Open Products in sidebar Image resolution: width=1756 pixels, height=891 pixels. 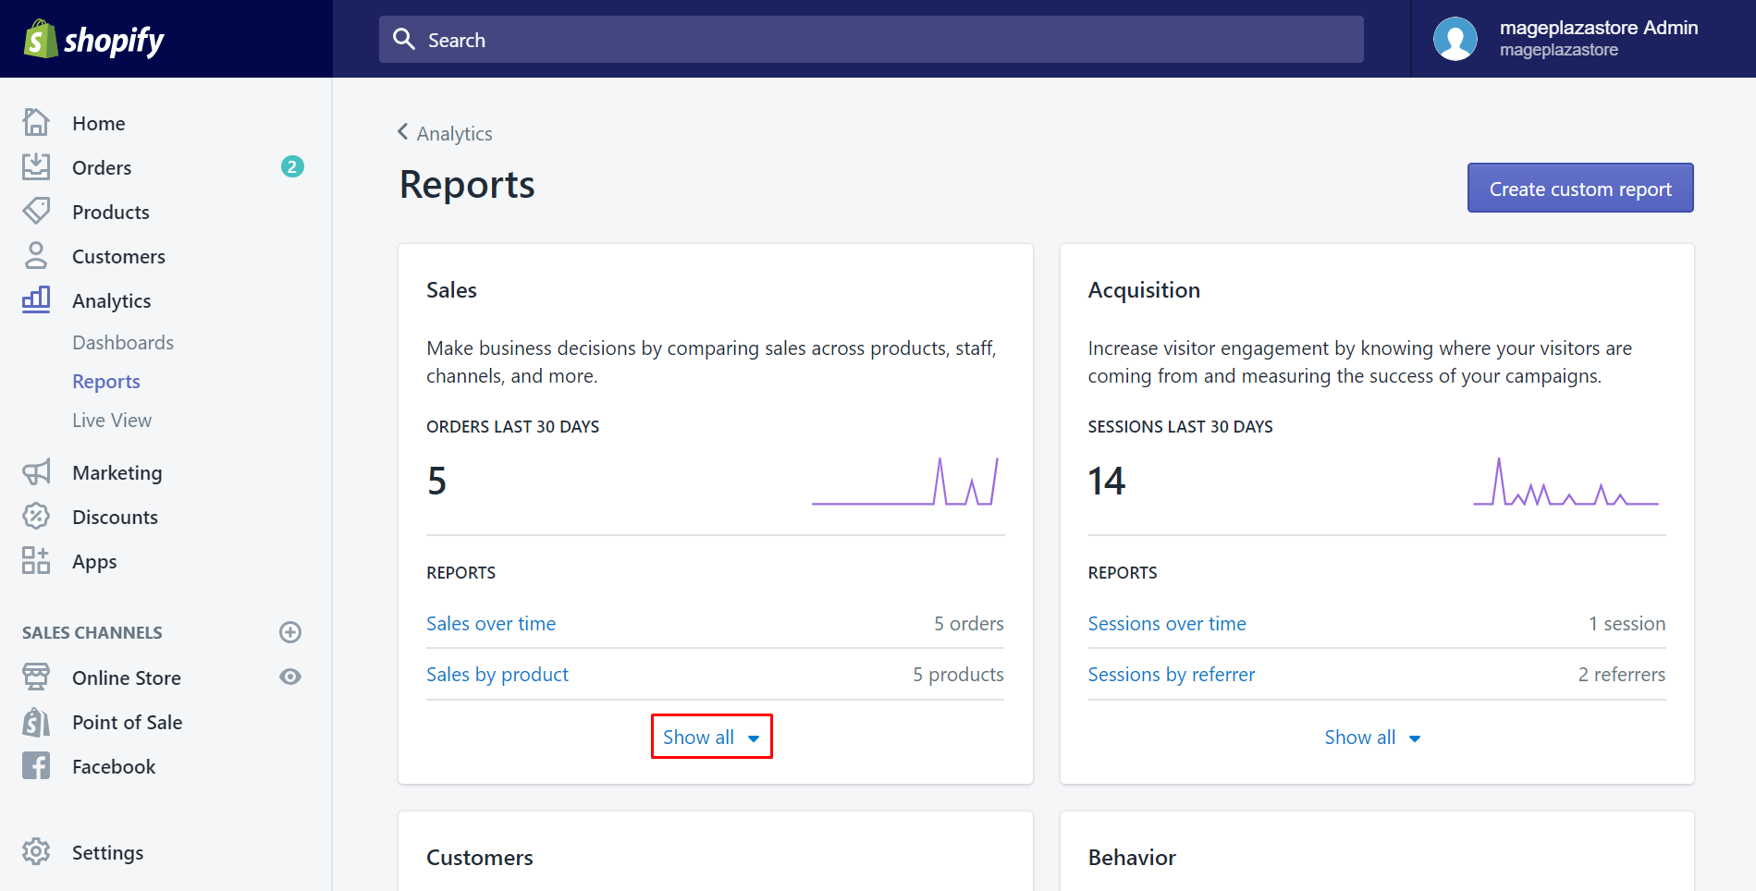111,212
